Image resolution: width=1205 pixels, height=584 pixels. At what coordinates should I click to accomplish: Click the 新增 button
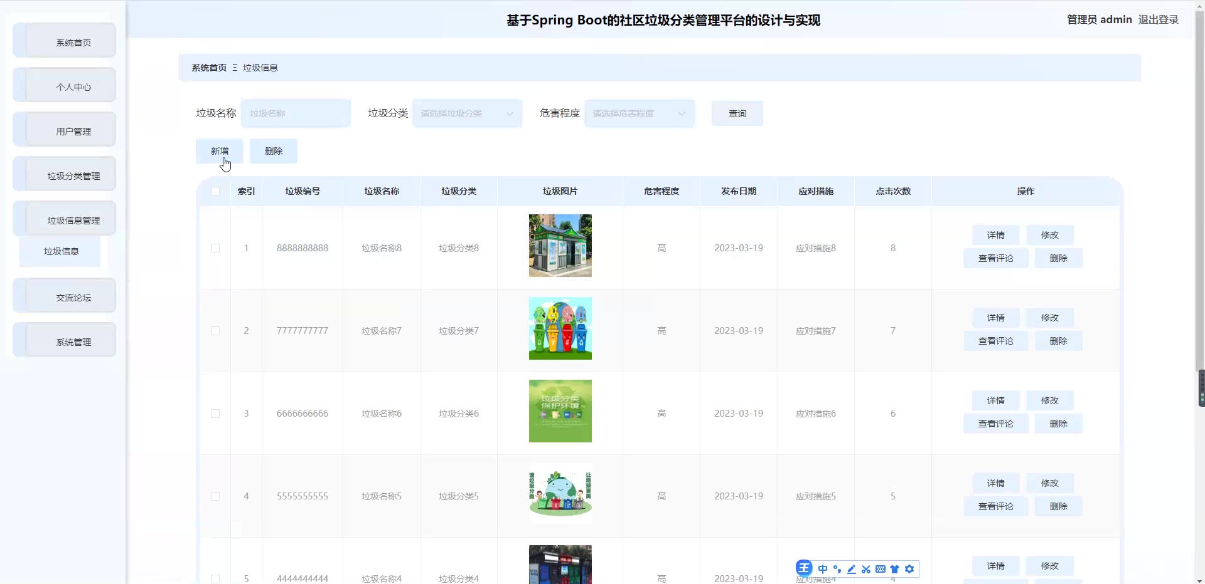click(220, 151)
